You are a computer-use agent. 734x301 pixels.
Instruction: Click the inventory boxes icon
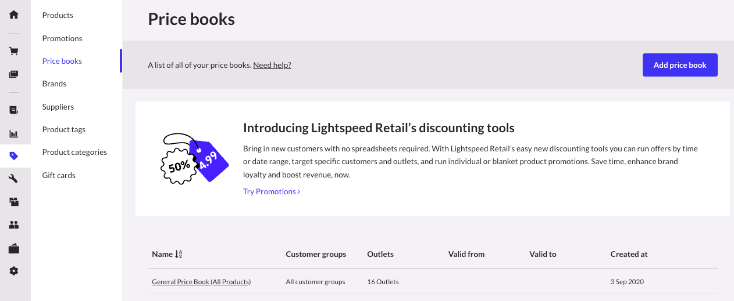tap(14, 202)
